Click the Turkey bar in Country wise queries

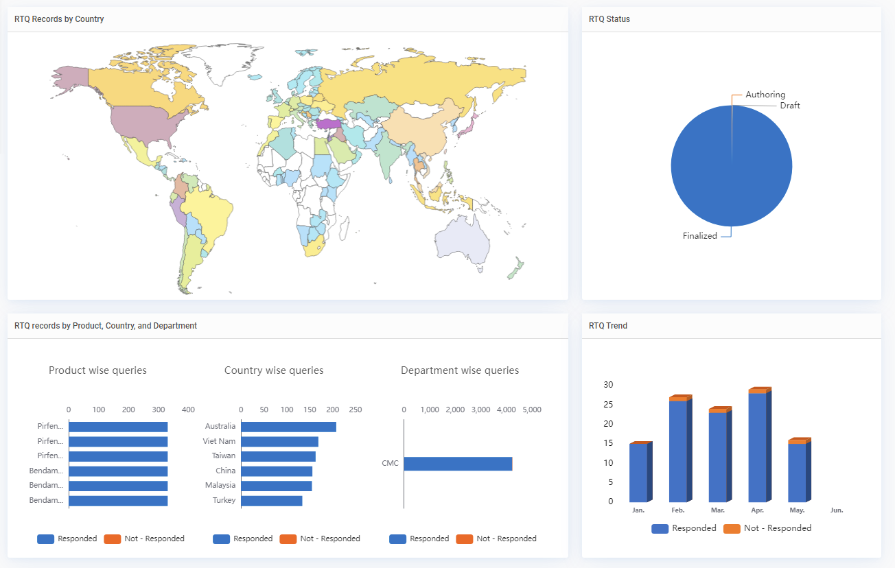271,501
